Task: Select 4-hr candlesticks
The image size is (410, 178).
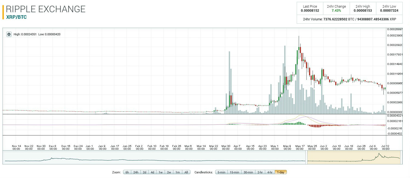Action: pos(270,172)
